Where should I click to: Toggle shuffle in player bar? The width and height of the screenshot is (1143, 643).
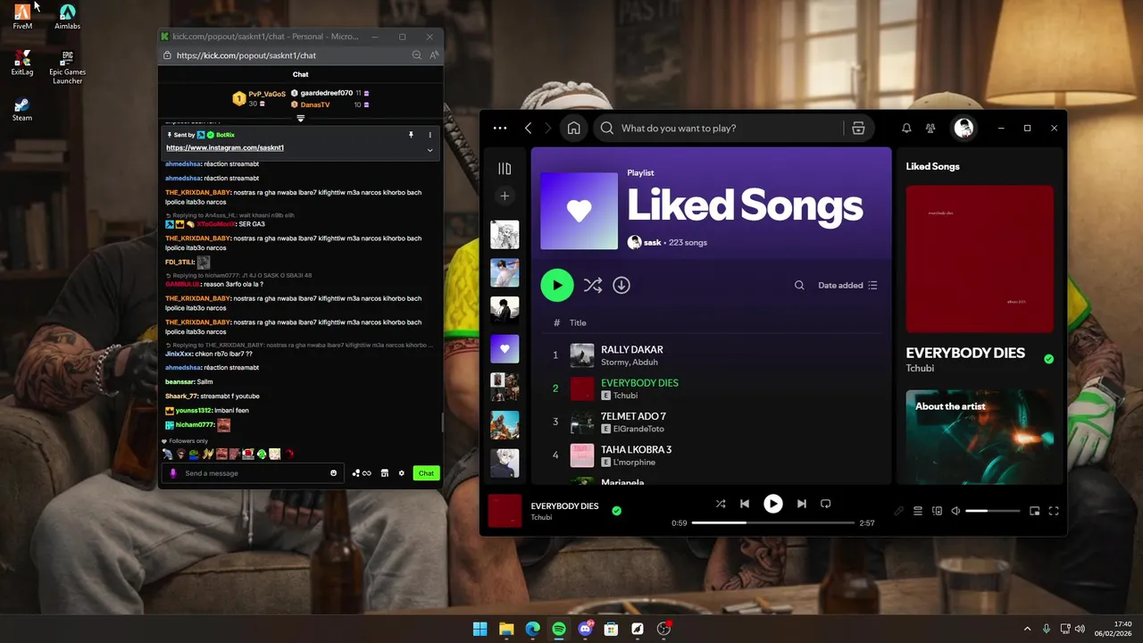coord(721,504)
